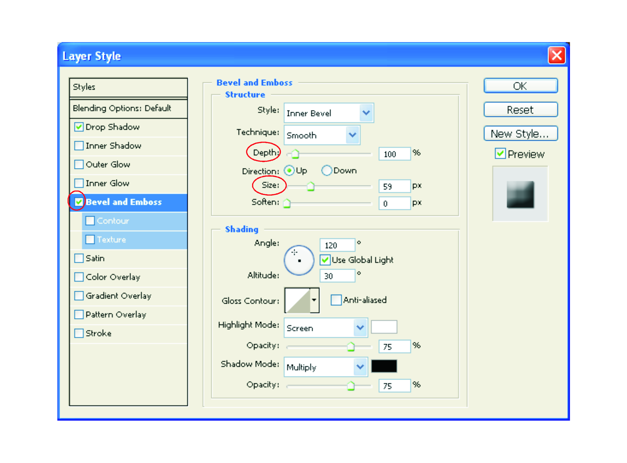
Task: Click the angle dial light direction control
Action: coord(299,260)
